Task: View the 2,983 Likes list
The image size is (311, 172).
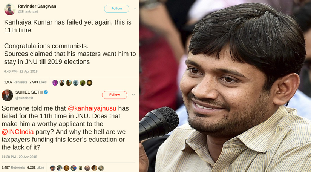Action: [x=38, y=82]
